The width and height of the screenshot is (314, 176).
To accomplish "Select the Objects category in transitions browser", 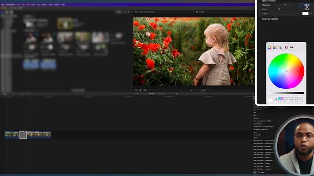I will (x=256, y=138).
